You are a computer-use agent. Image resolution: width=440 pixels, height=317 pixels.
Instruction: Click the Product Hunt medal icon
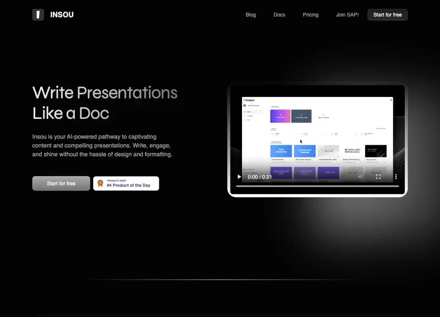coord(100,183)
